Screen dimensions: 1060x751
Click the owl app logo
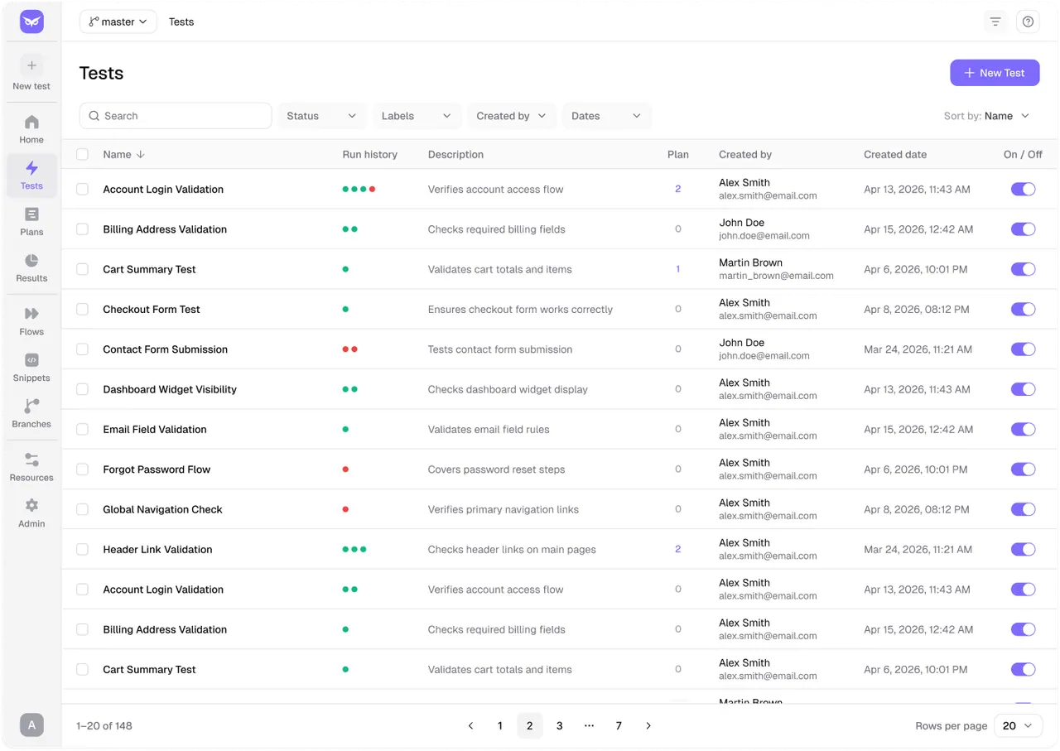(31, 22)
